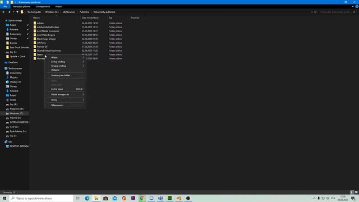Select the Avid Video Engine folder

pyautogui.click(x=46, y=35)
